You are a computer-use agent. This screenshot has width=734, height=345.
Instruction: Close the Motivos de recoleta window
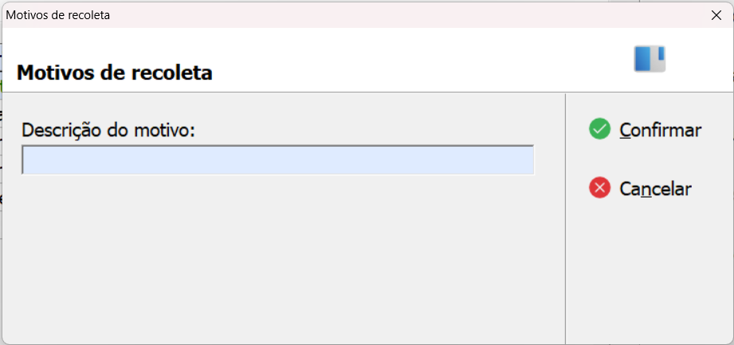pos(716,15)
